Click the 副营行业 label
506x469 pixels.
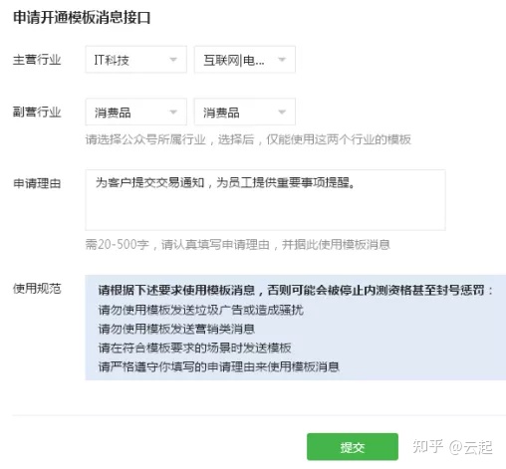37,112
